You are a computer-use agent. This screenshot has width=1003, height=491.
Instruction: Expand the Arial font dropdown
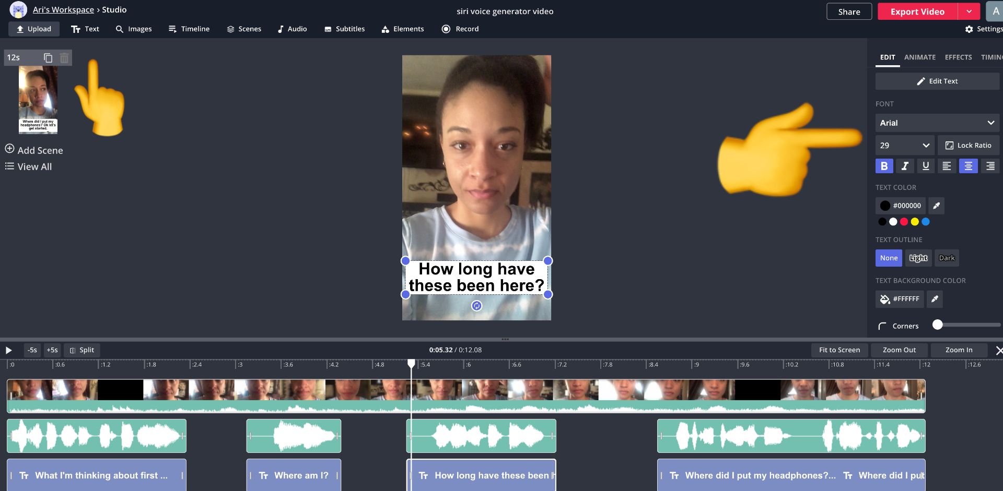click(x=937, y=123)
